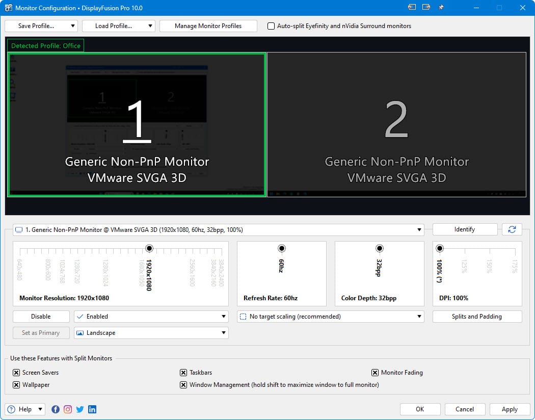535x420 pixels.
Task: Open the LinkedIn icon link
Action: (x=92, y=409)
